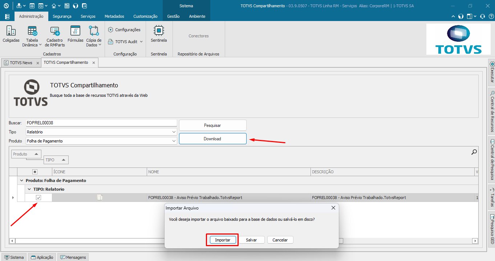Click the Buscar search input field
This screenshot has height=261, width=495.
(x=101, y=123)
